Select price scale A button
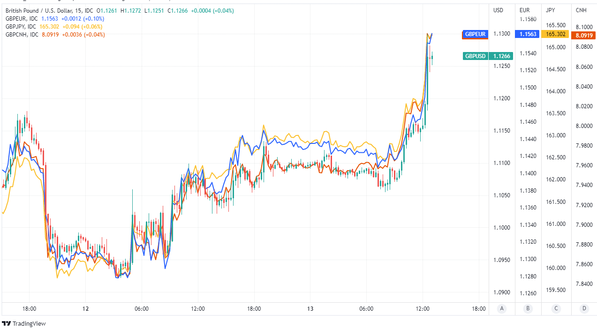597x329 pixels. (502, 308)
